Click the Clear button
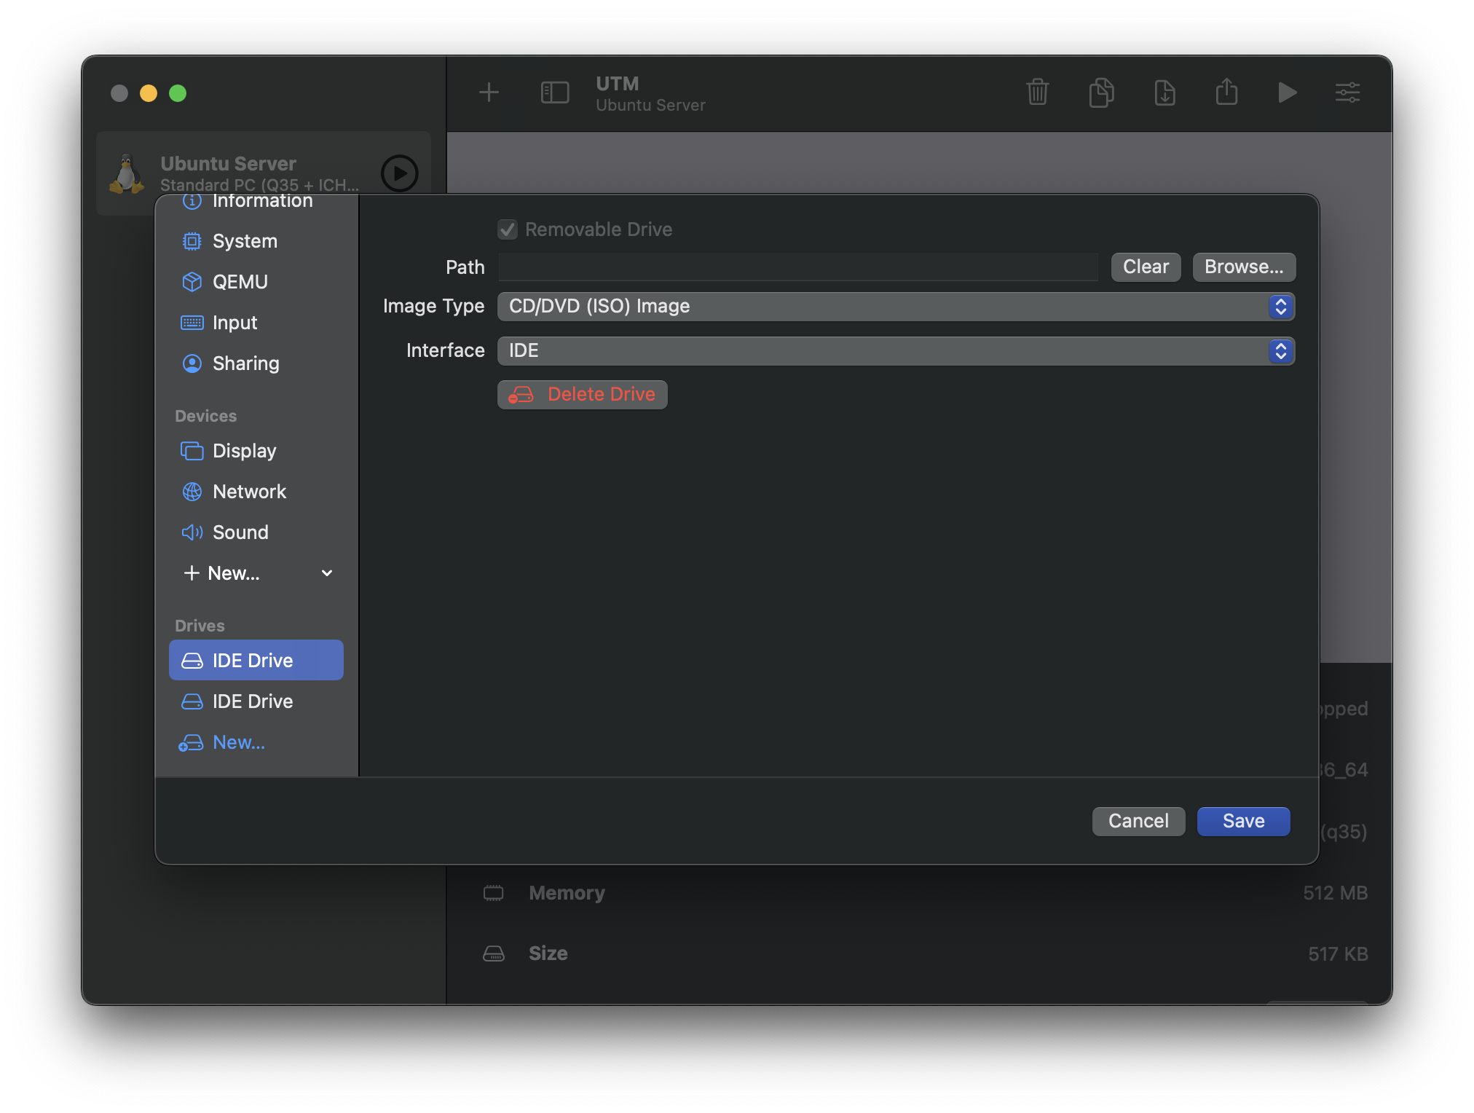 1146,267
